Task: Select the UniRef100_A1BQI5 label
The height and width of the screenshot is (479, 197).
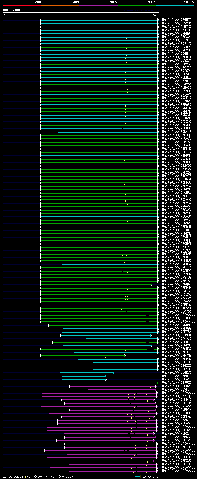Action: pos(177,88)
